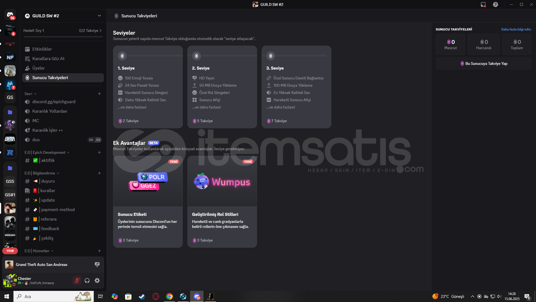
Task: Open the aktiflik text channel
Action: click(63, 160)
